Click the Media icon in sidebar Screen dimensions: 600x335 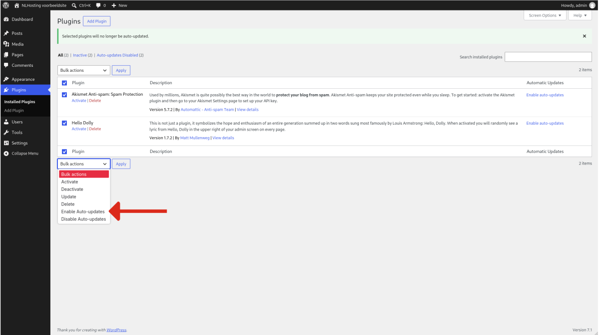tap(6, 44)
